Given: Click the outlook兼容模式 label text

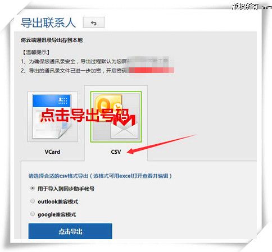Looking at the screenshot, I should point(58,201).
